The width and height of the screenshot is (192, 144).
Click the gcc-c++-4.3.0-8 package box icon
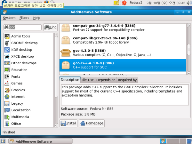click(x=66, y=65)
